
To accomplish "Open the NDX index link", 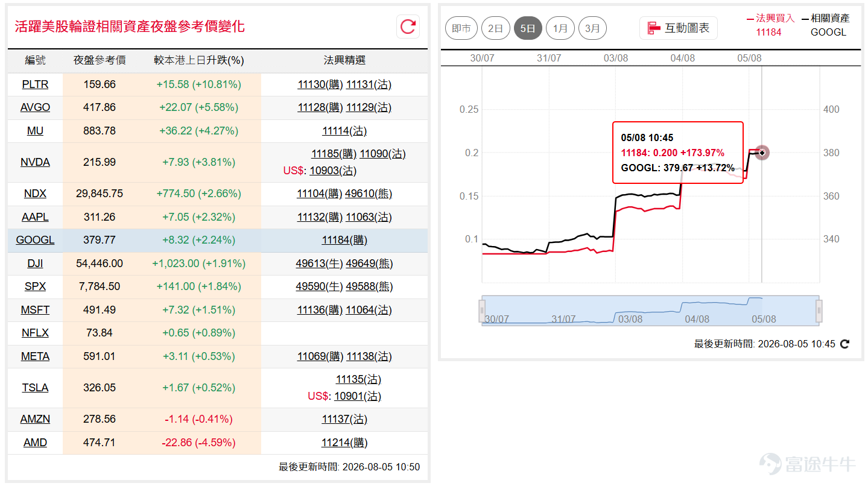I will coord(35,194).
